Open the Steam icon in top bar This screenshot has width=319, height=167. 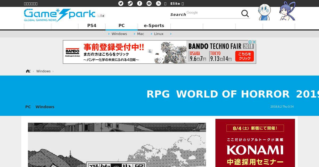(x=130, y=3)
